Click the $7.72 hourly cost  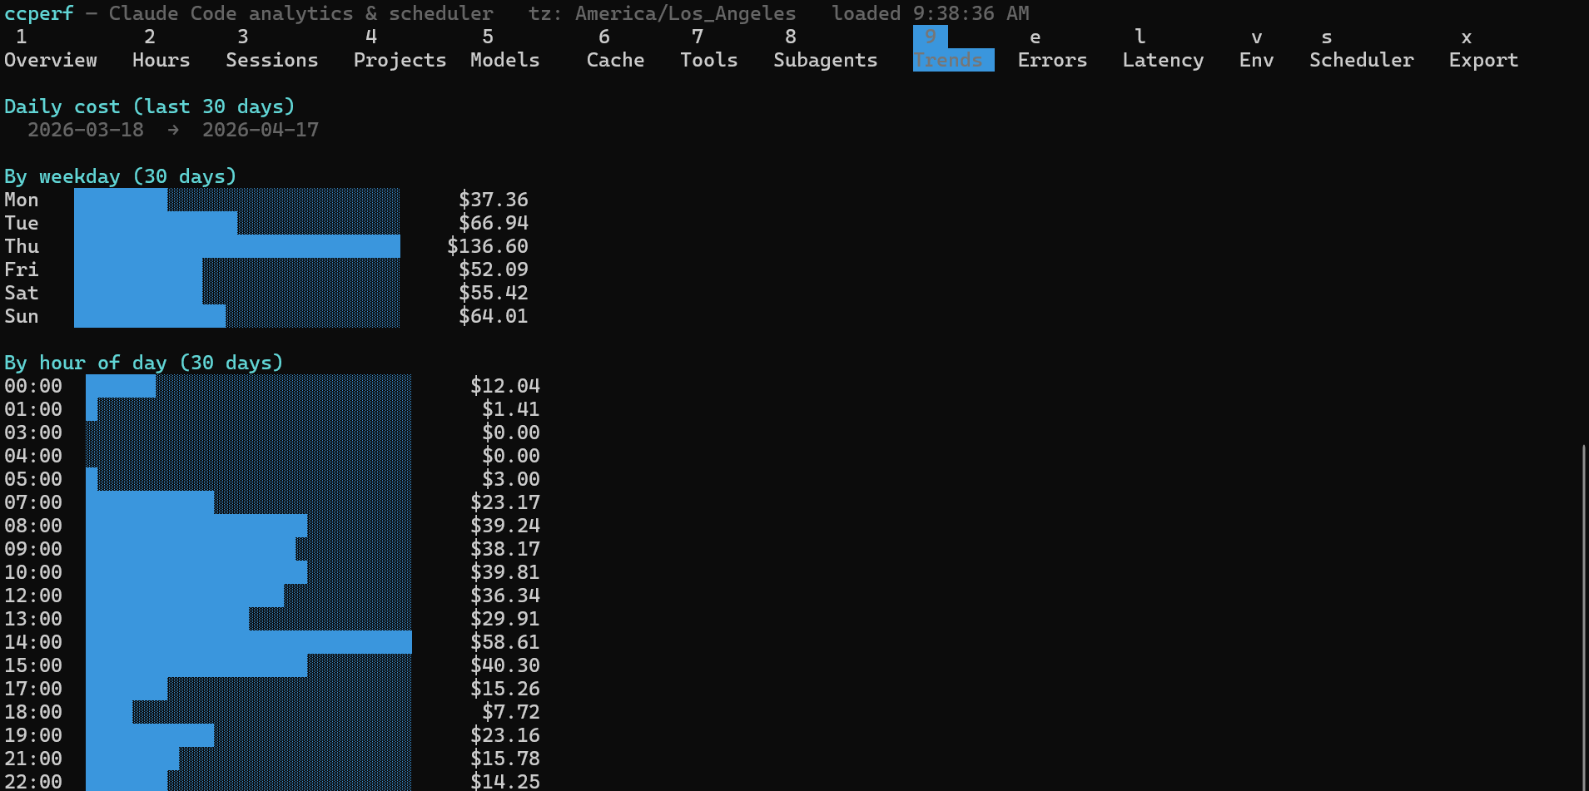[511, 712]
